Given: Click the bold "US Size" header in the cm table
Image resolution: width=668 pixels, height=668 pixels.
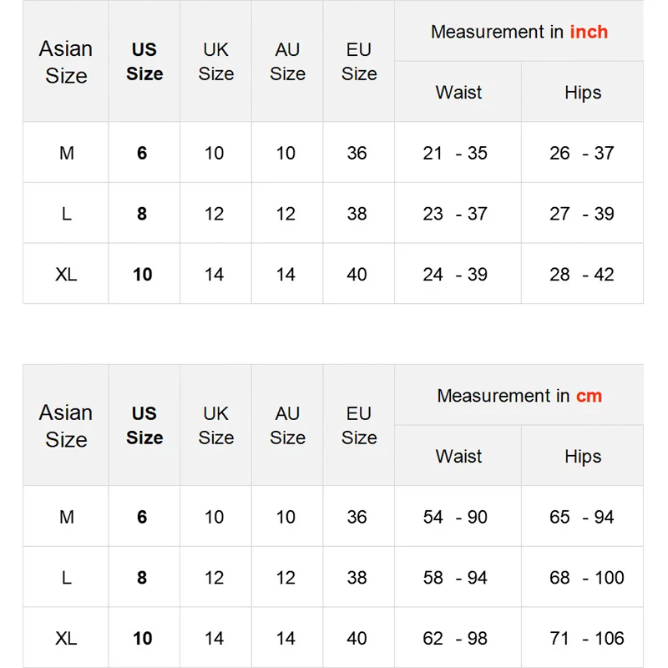Looking at the screenshot, I should (x=144, y=426).
